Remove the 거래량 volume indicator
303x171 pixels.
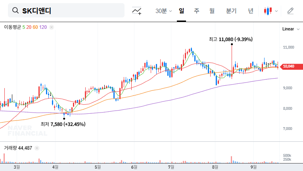(x=37, y=148)
